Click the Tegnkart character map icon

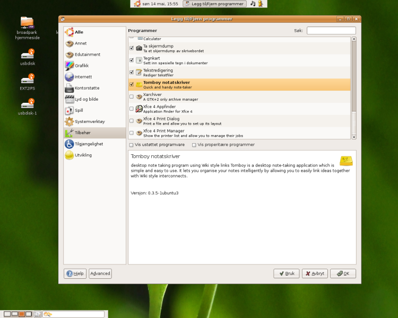coord(139,60)
